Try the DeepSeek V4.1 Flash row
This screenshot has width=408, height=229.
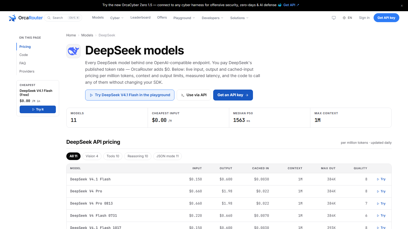tap(381, 179)
